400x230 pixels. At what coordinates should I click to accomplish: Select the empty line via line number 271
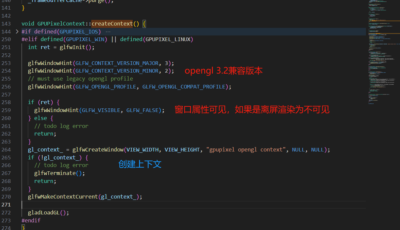[x=6, y=204]
